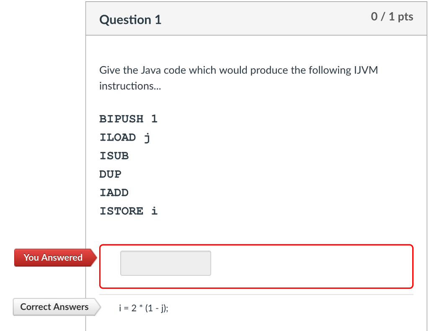
Task: Click the arrow tip of the You Answered banner
Action: pyautogui.click(x=96, y=257)
